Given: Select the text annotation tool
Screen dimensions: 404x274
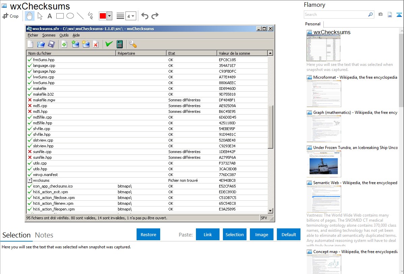Looking at the screenshot, I should [x=50, y=16].
